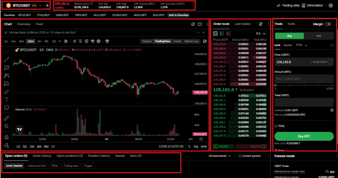The width and height of the screenshot is (338, 178).
Task: Open Trading data link
Action: coord(288,5)
